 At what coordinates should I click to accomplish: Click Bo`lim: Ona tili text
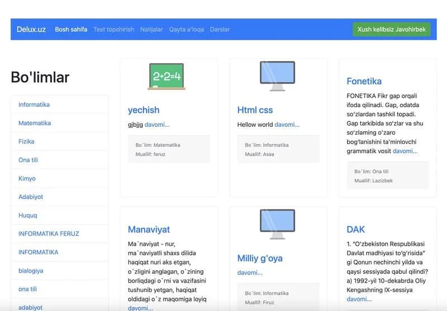point(371,171)
